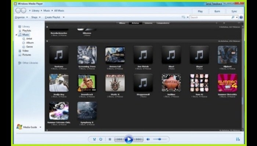Expand the Media Guide dropdown arrow
Screen dimensions: 257x146
40,127
